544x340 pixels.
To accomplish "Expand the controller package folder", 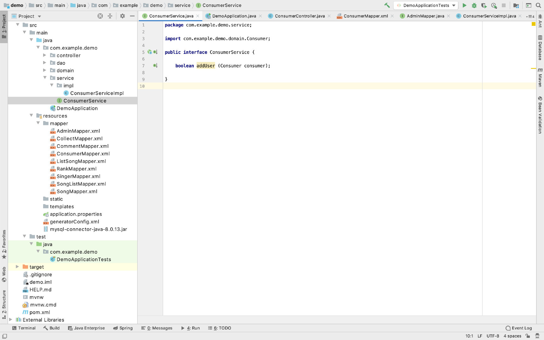I will click(45, 55).
